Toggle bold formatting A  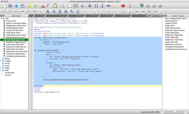point(48,11)
